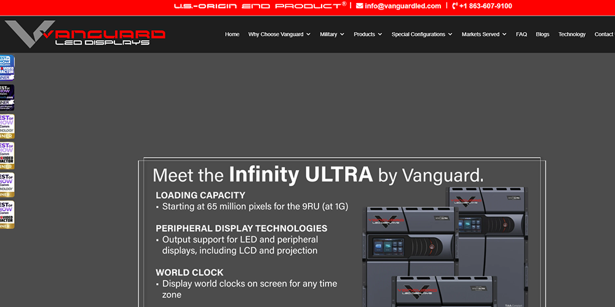
Task: Click the WORLD CLOCK heading
Action: pos(189,273)
